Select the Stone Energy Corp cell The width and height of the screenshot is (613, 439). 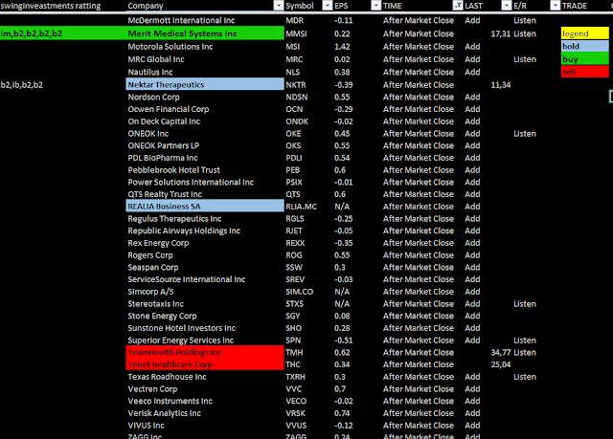click(162, 316)
